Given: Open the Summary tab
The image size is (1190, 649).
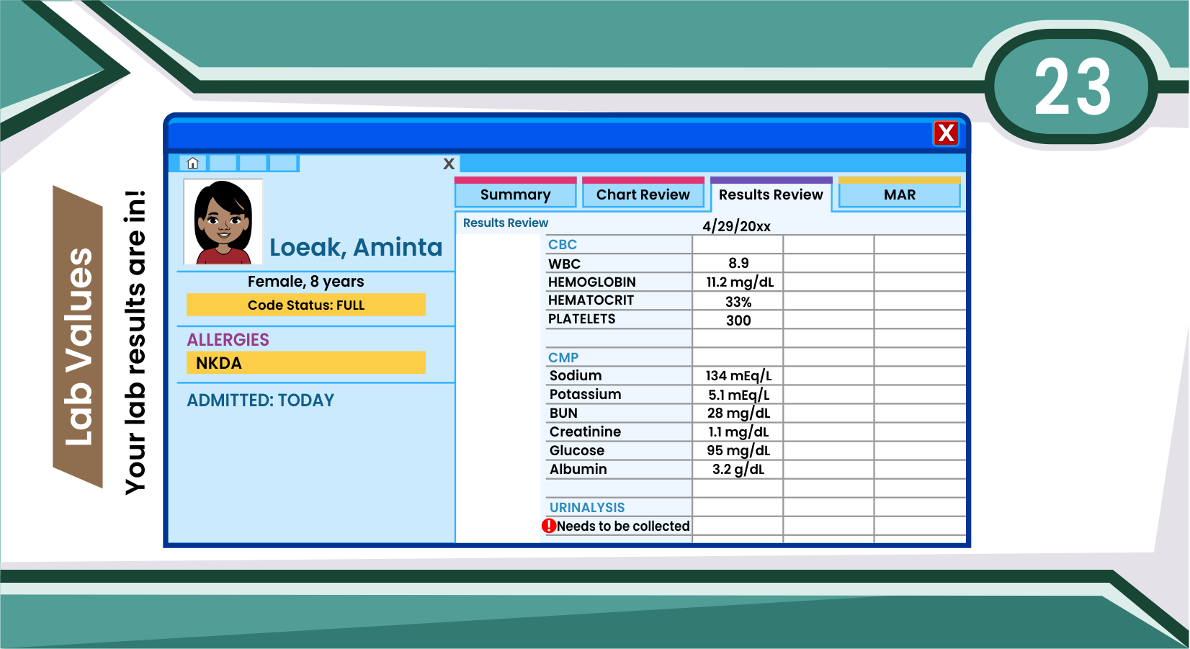Looking at the screenshot, I should pyautogui.click(x=515, y=194).
